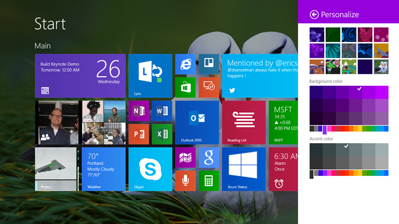This screenshot has height=224, width=399.
Task: Open the Outlook 2013 tile
Action: pos(197,122)
